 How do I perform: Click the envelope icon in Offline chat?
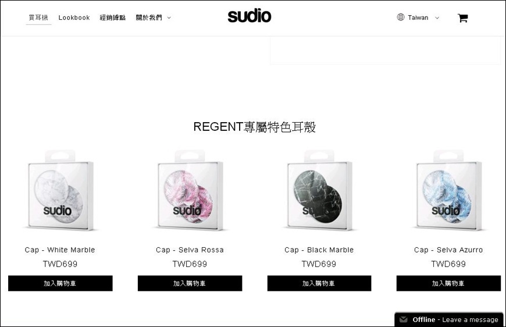pos(404,319)
